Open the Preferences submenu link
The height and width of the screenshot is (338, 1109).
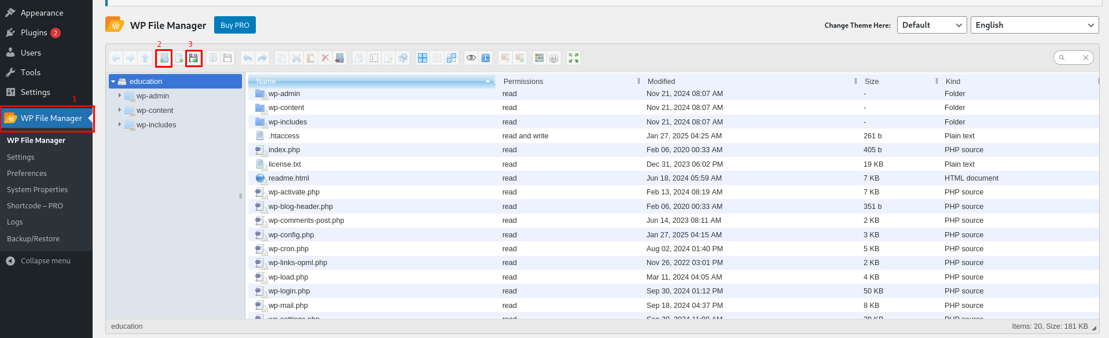point(27,173)
